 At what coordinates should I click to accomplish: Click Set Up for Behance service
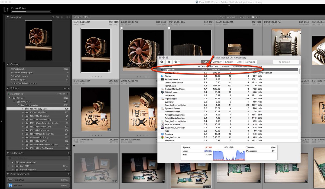tap(65, 185)
